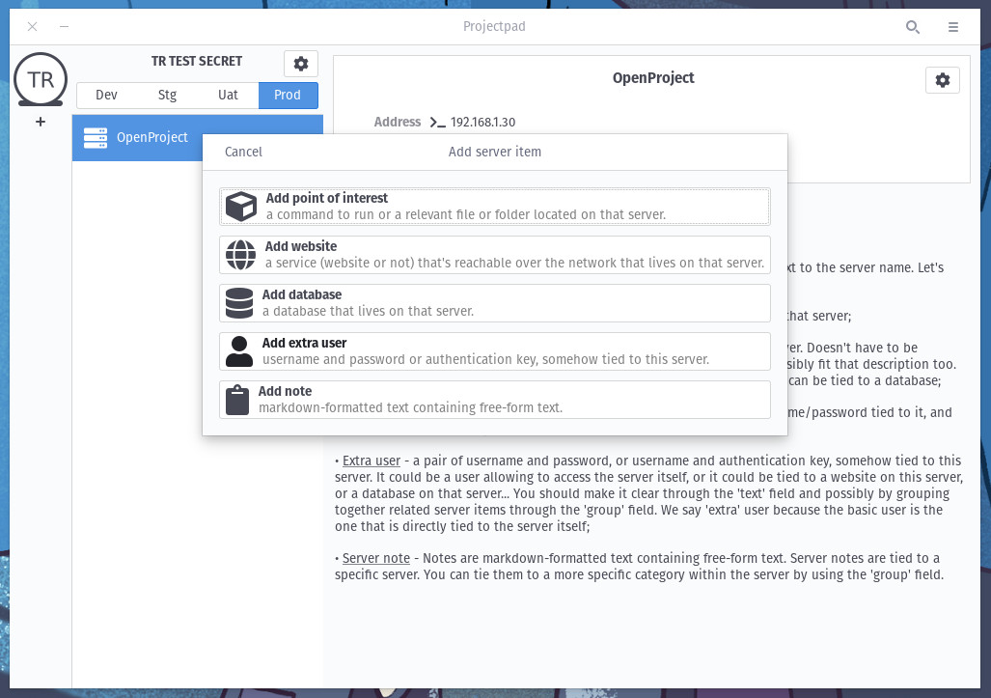Image resolution: width=991 pixels, height=698 pixels.
Task: Click the Add database stack icon
Action: [x=239, y=302]
